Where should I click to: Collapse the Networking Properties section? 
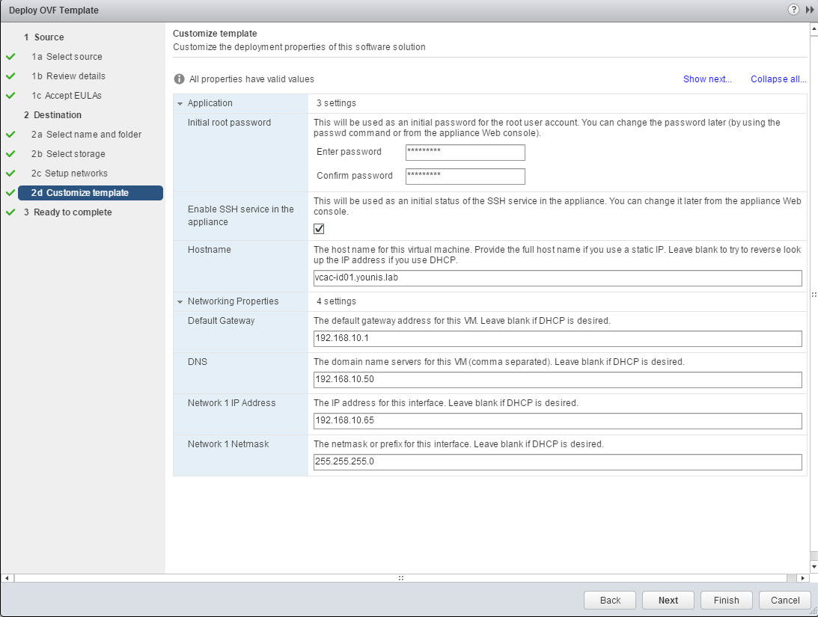(x=180, y=301)
